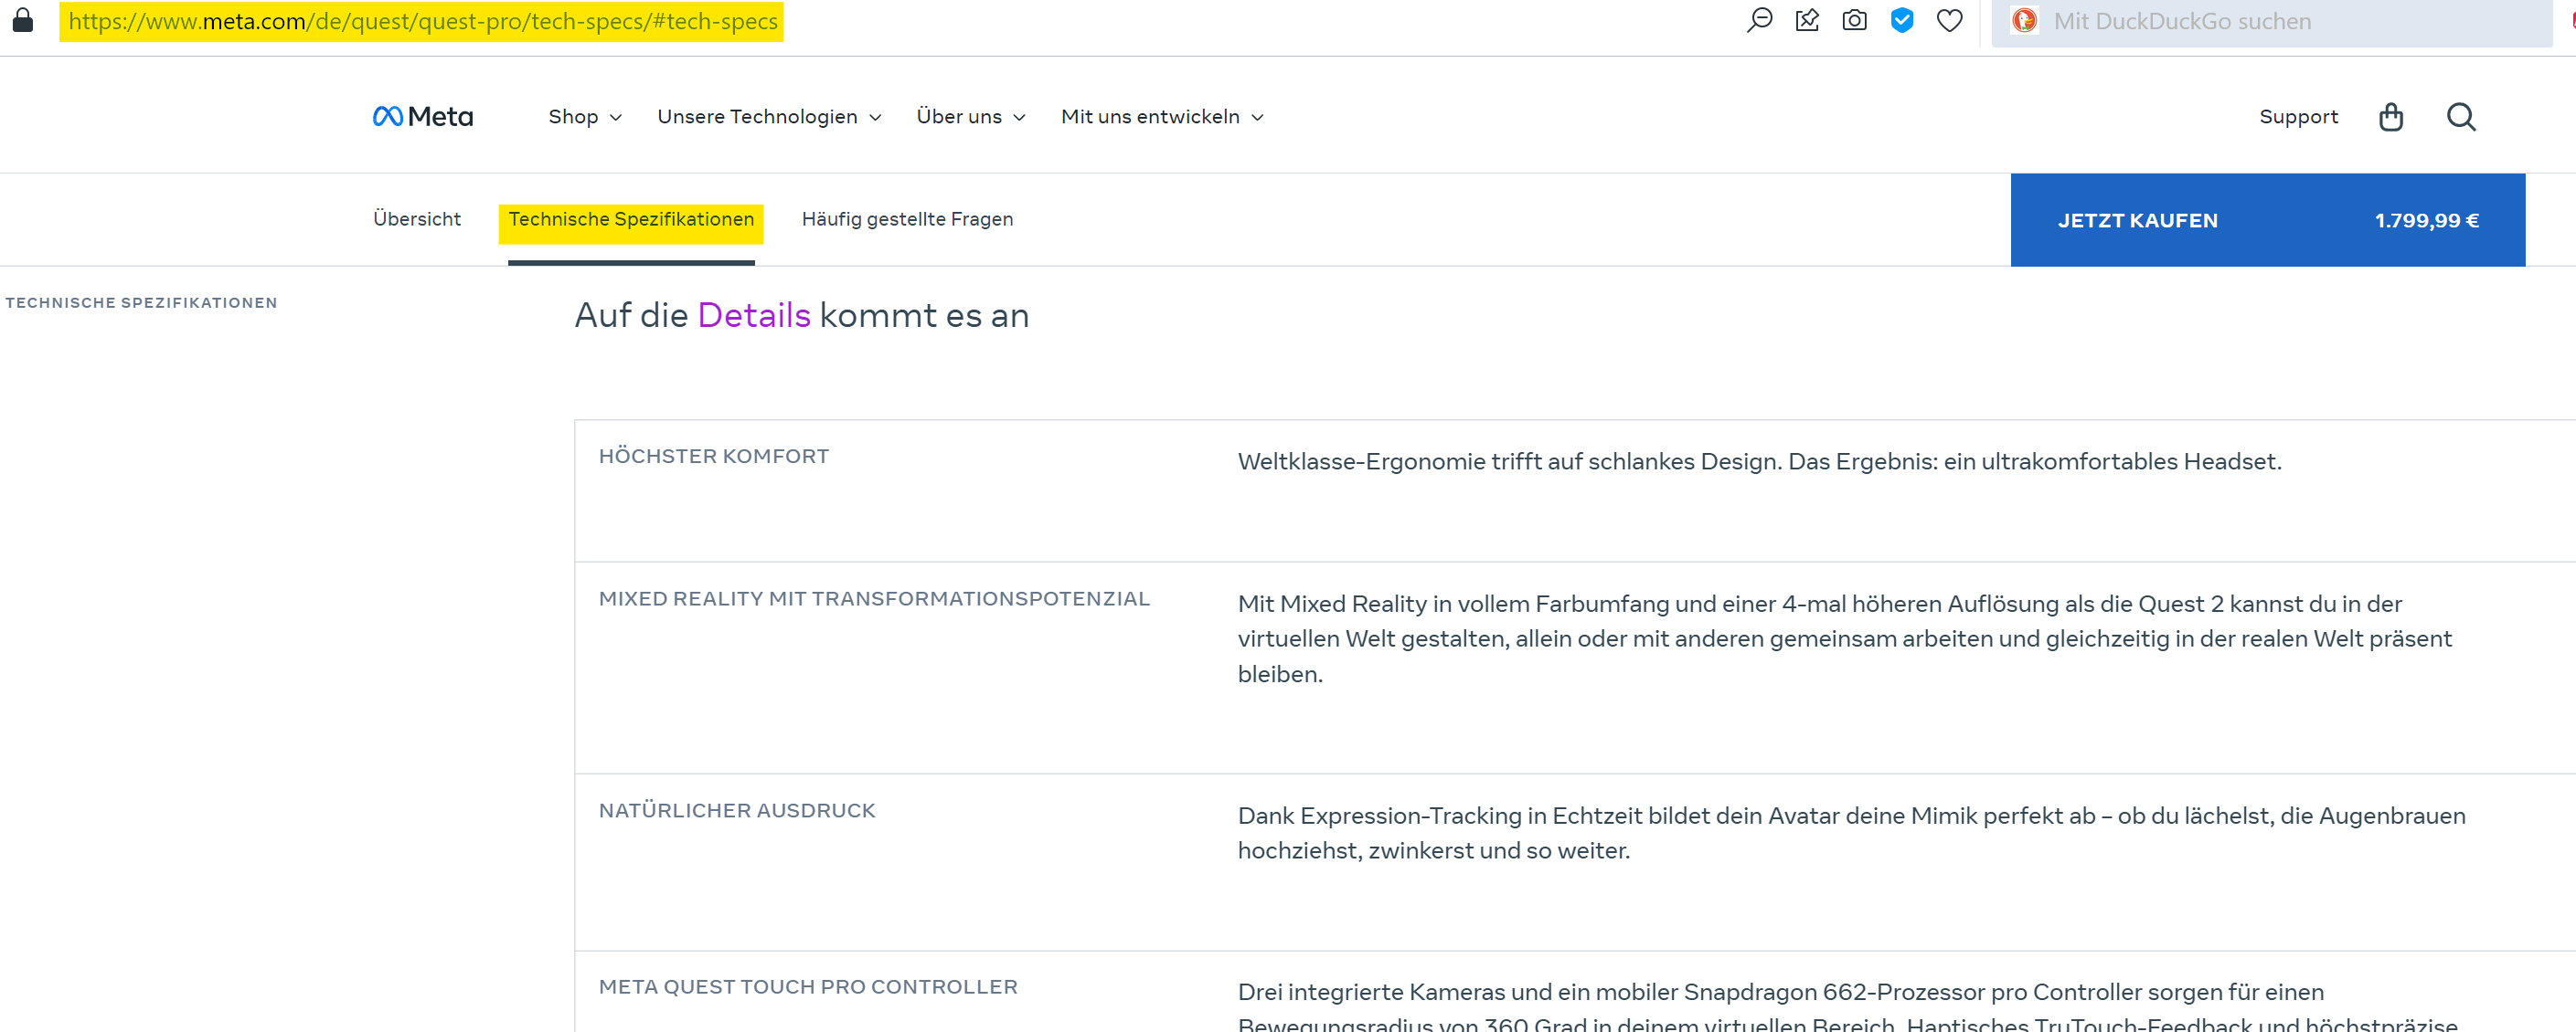Image resolution: width=2576 pixels, height=1032 pixels.
Task: Select Technische Spezifikationen tab
Action: (x=631, y=219)
